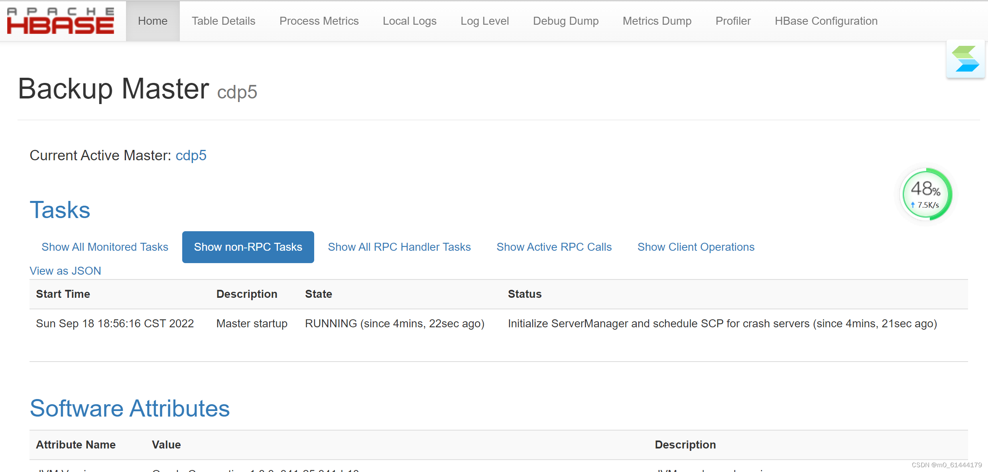This screenshot has height=472, width=988.
Task: Open the Home tab
Action: (153, 21)
